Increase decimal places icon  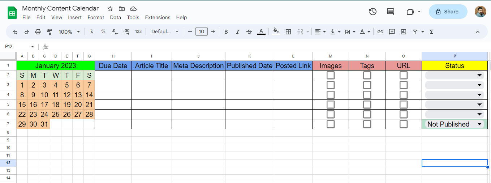point(126,31)
